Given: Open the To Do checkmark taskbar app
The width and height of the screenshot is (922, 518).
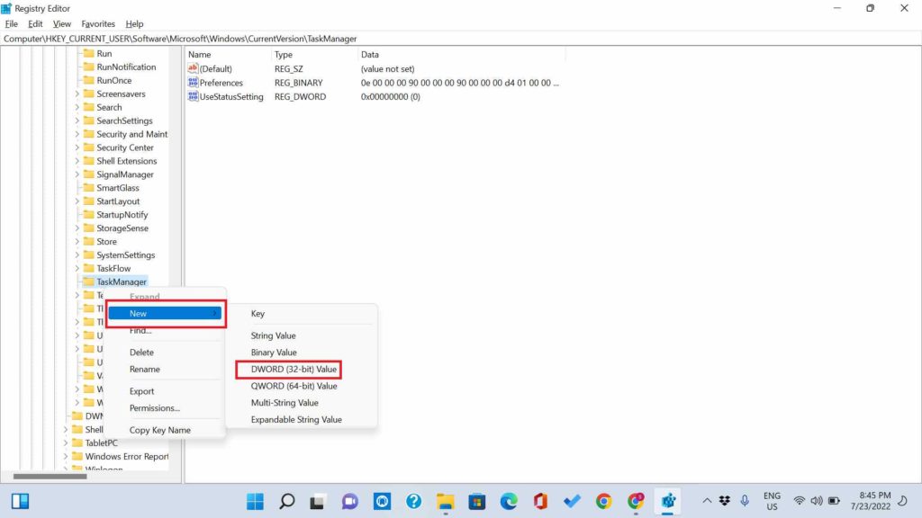Looking at the screenshot, I should (572, 501).
